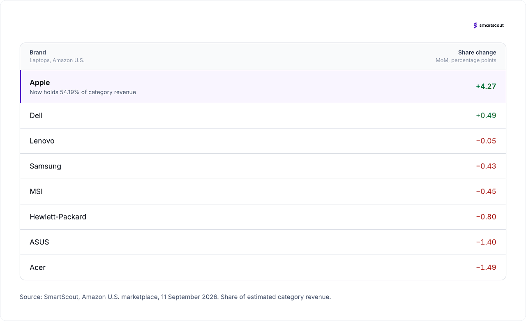Screen dimensions: 526x321
Task: Click the Share change column header
Action: 477,53
